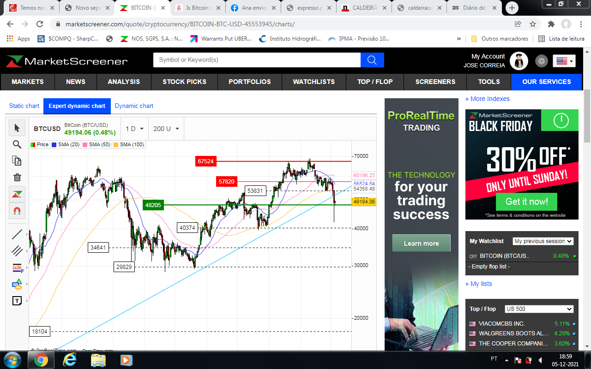Switch to the Is Bitcoin browser tab
This screenshot has width=591, height=369.
coord(197,8)
